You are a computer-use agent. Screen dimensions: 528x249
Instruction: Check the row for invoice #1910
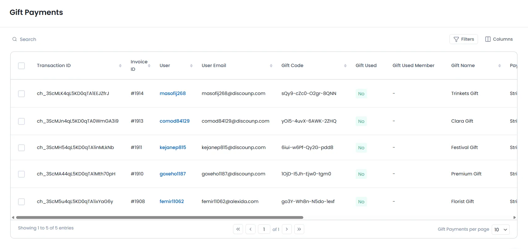(x=21, y=174)
